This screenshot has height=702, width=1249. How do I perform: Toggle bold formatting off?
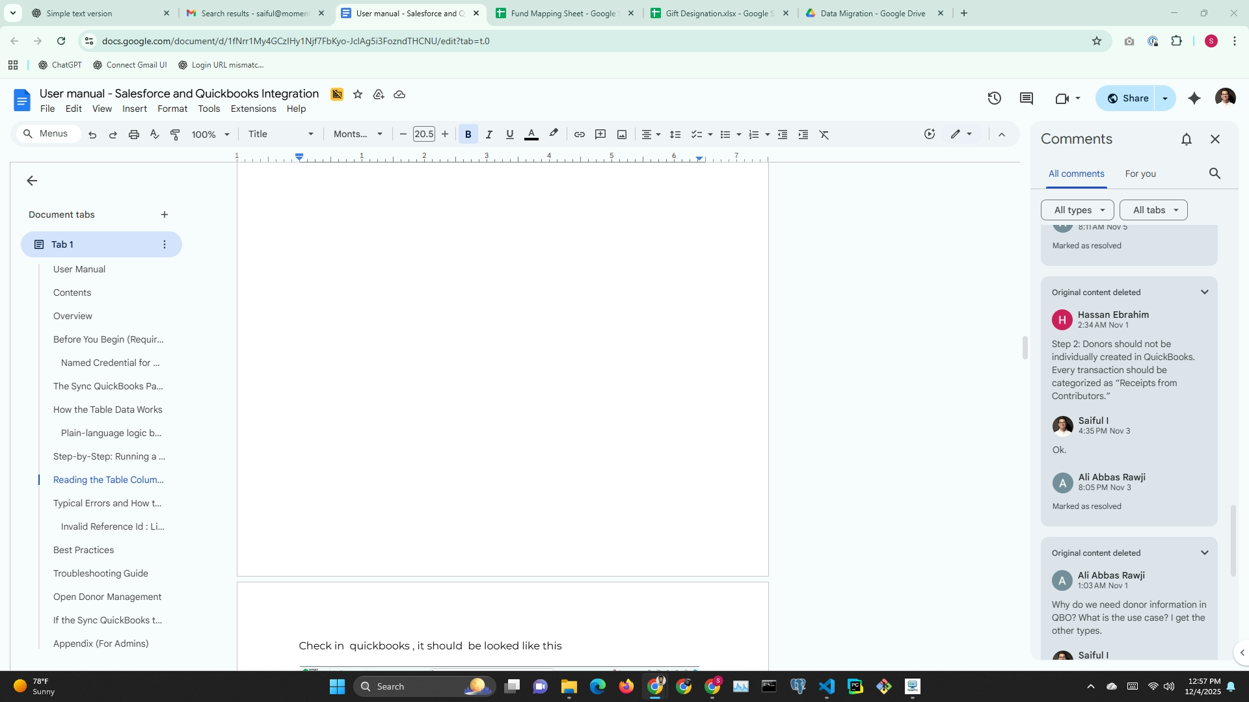pyautogui.click(x=468, y=135)
